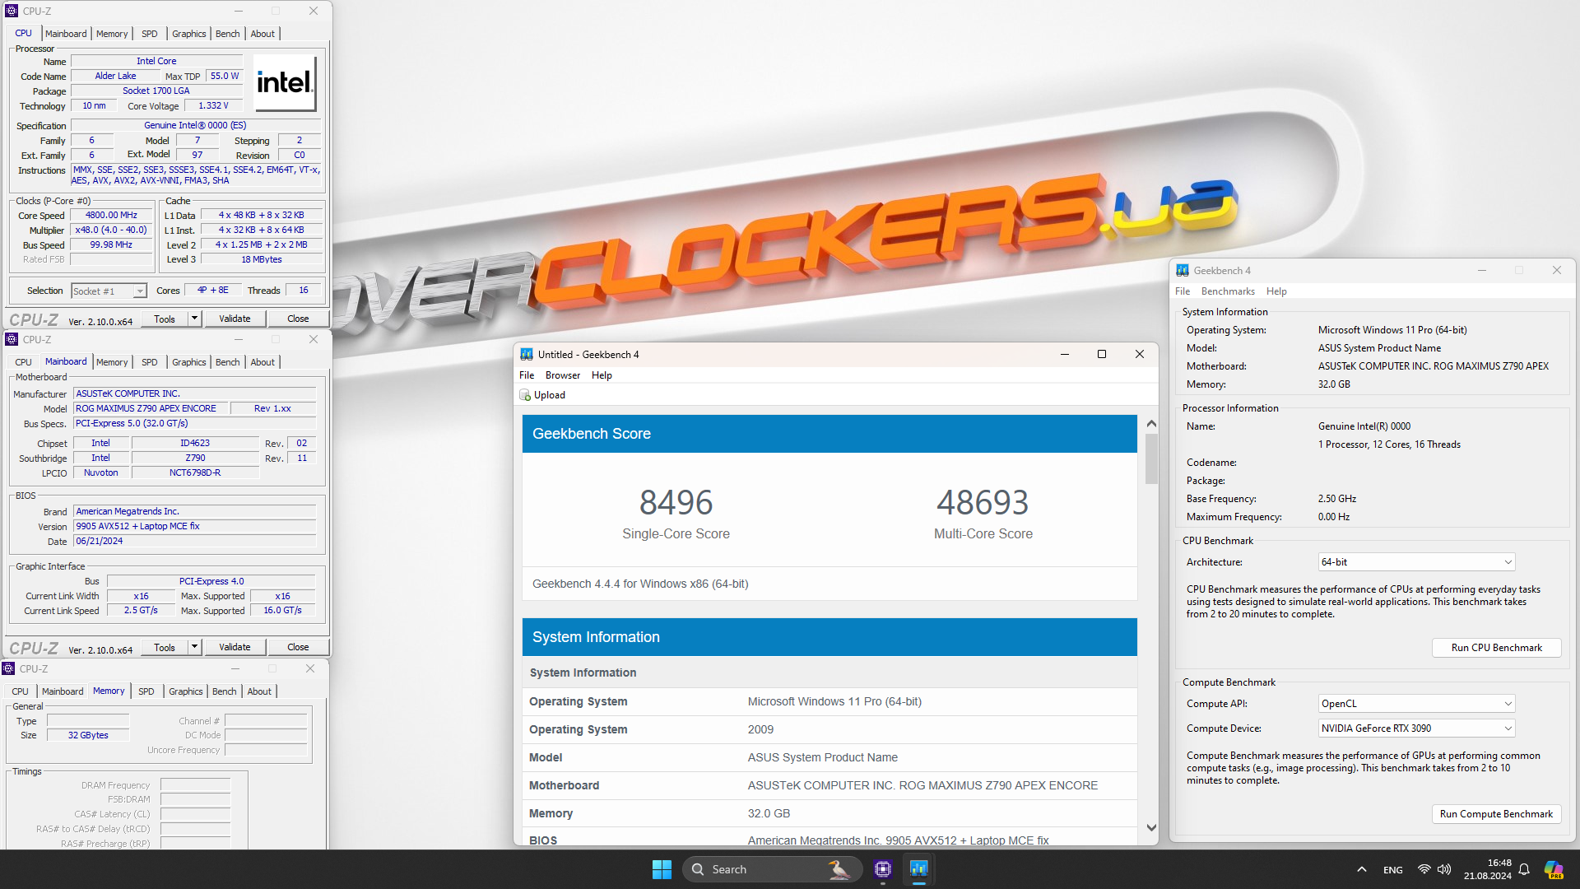Open the notifications bell icon
Image resolution: width=1580 pixels, height=889 pixels.
1524,869
